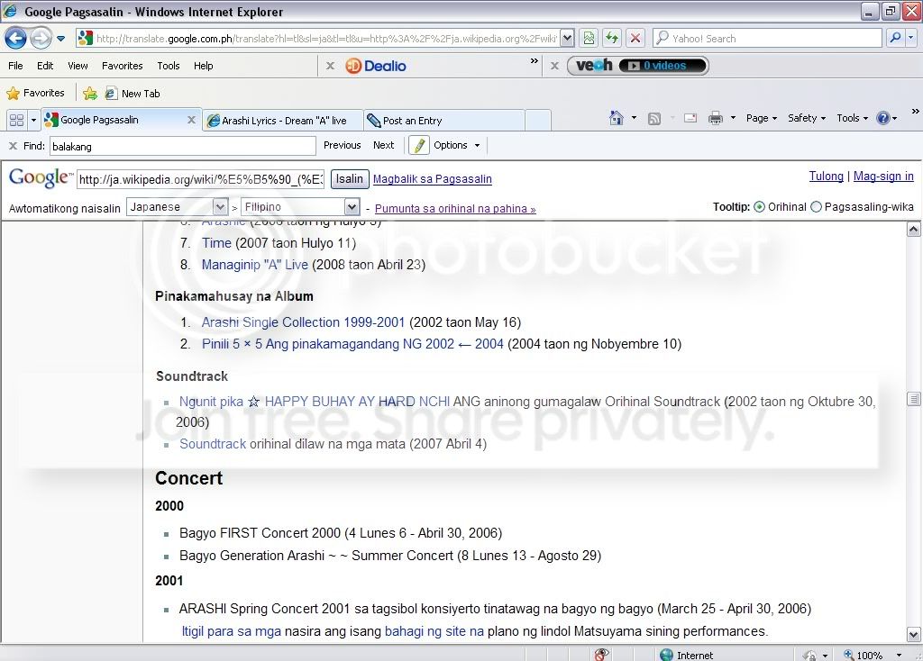923x661 pixels.
Task: Open the Magbalik sa Pagsasalin link
Action: 432,178
